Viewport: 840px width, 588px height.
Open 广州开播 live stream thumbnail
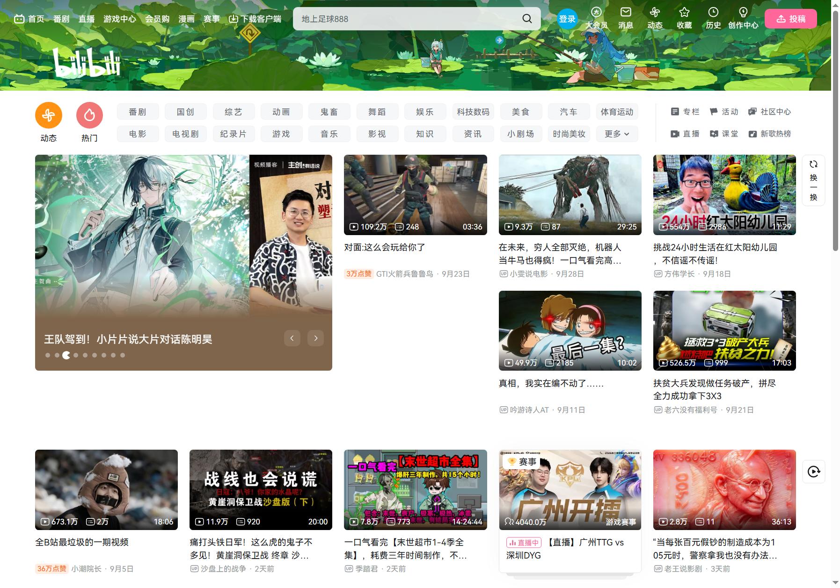click(570, 490)
